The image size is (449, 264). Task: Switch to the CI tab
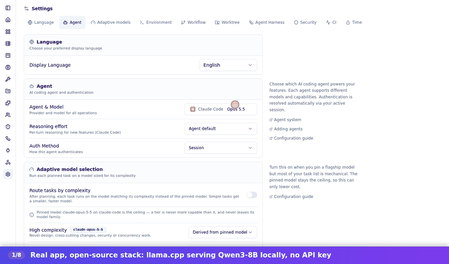[x=331, y=22]
